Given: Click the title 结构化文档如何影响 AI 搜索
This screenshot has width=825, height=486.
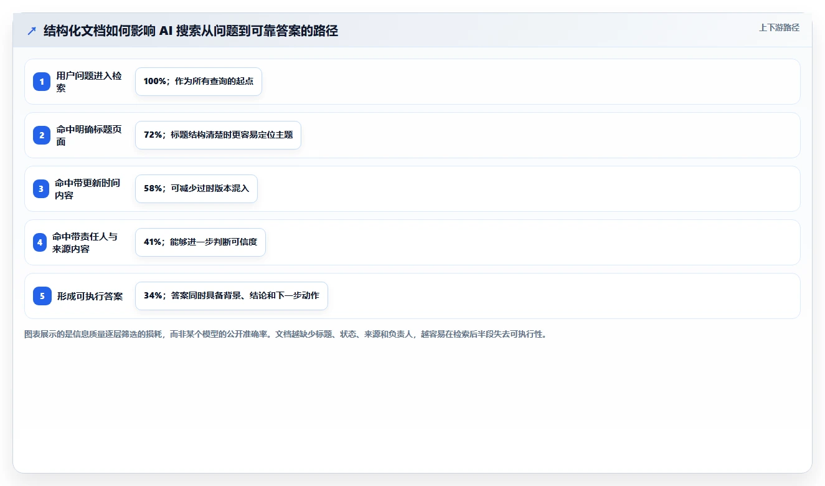Looking at the screenshot, I should 191,31.
